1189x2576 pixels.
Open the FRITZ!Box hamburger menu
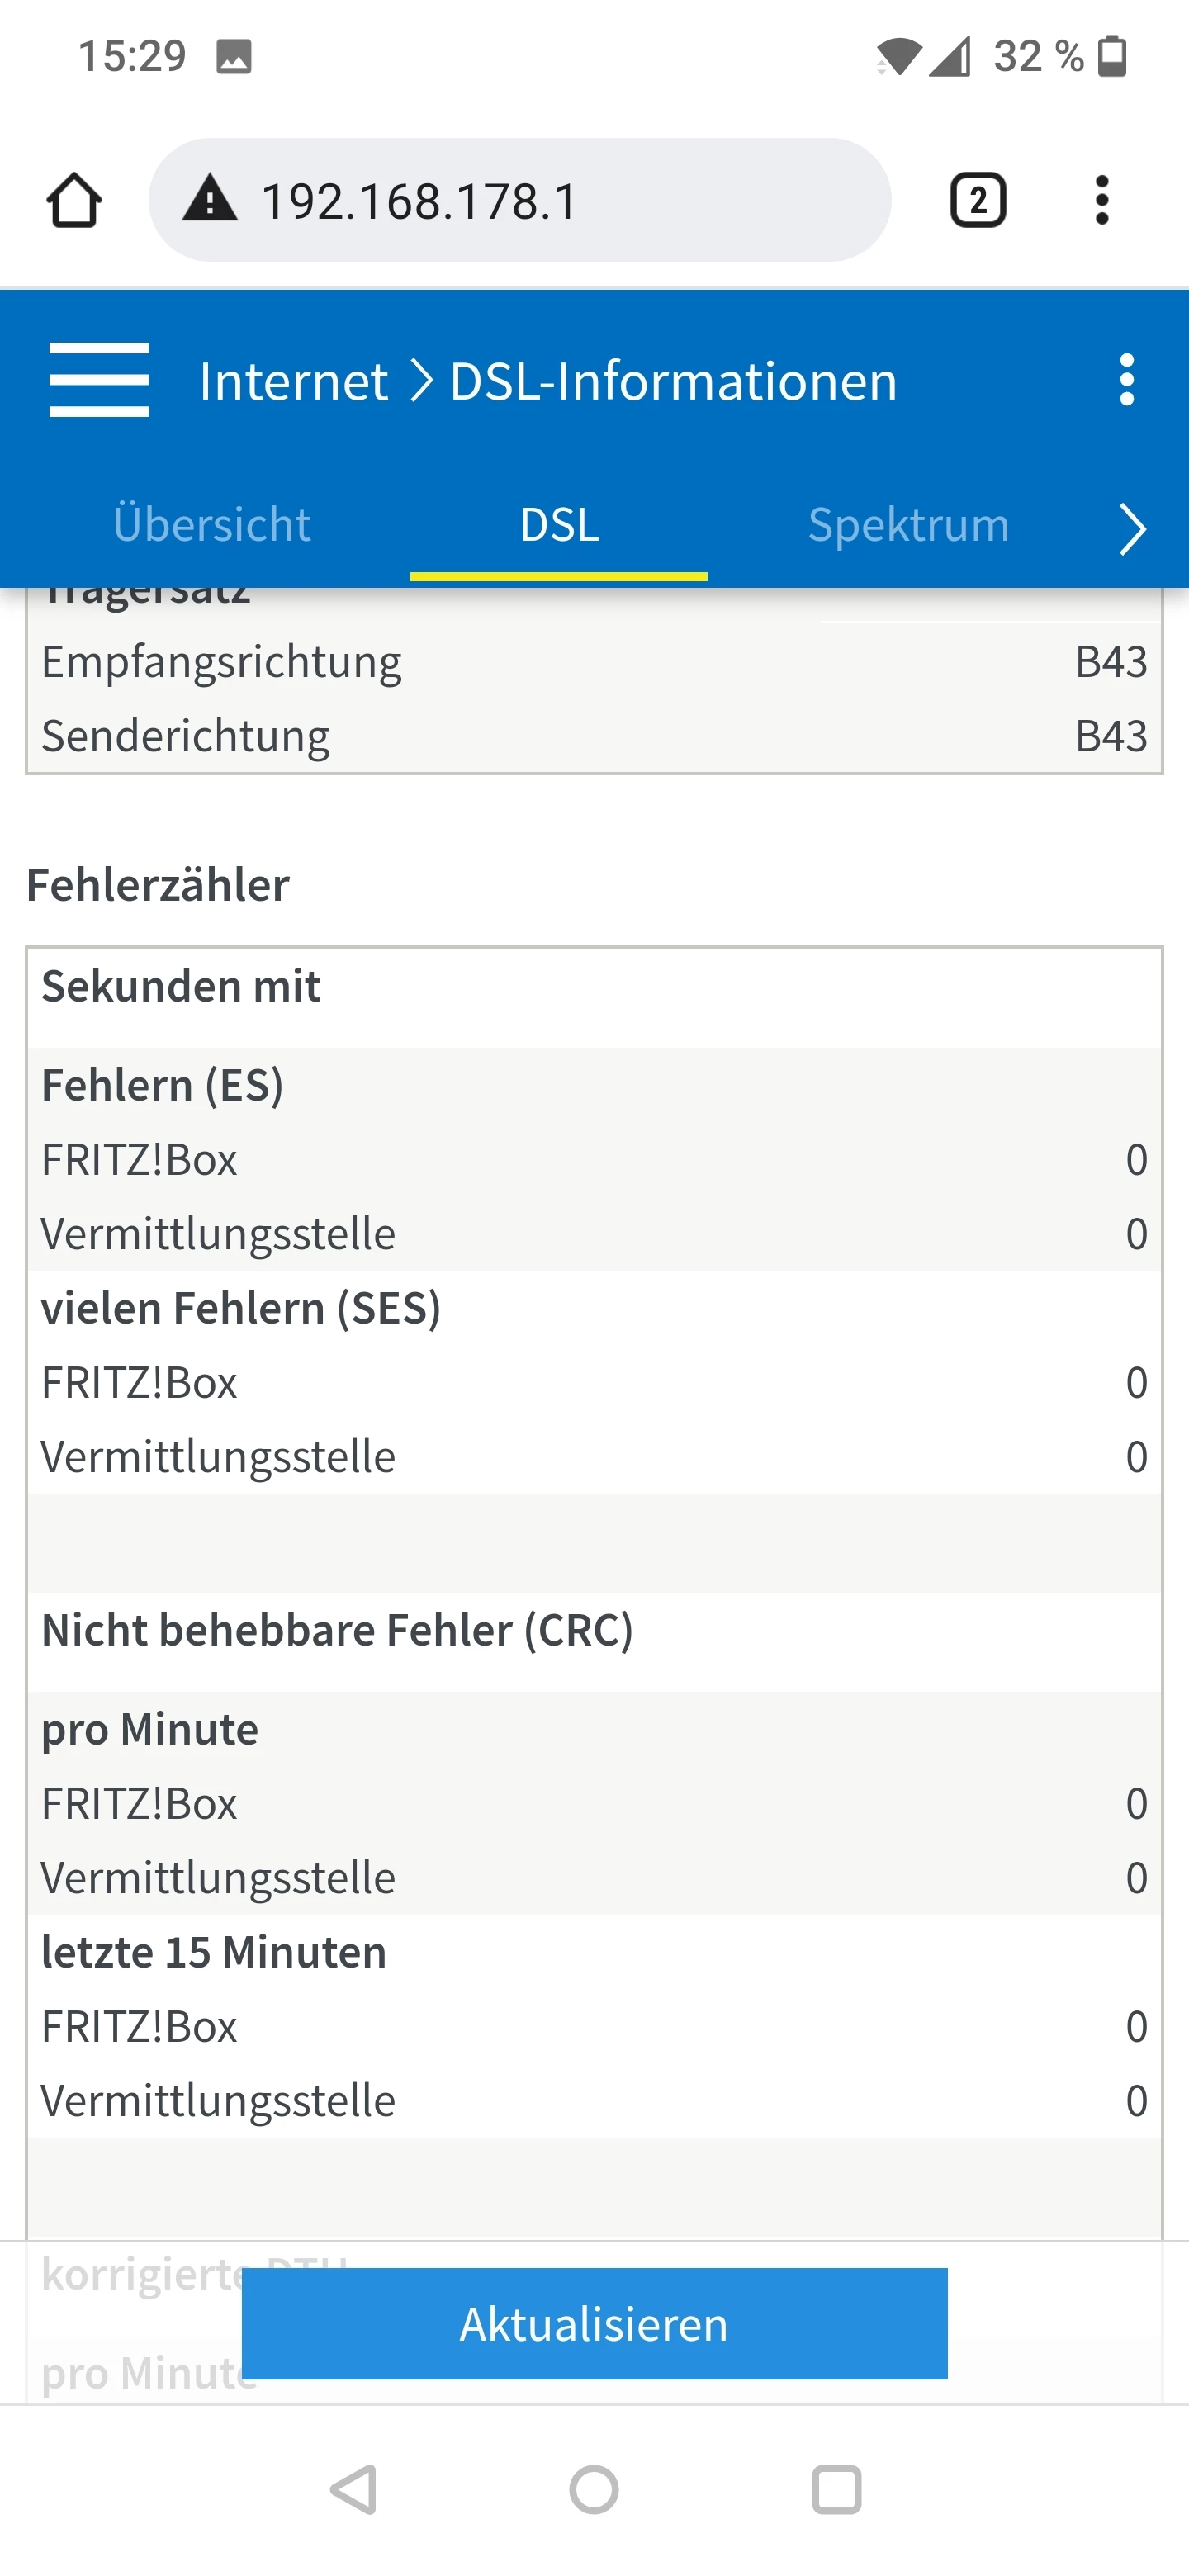pos(99,380)
